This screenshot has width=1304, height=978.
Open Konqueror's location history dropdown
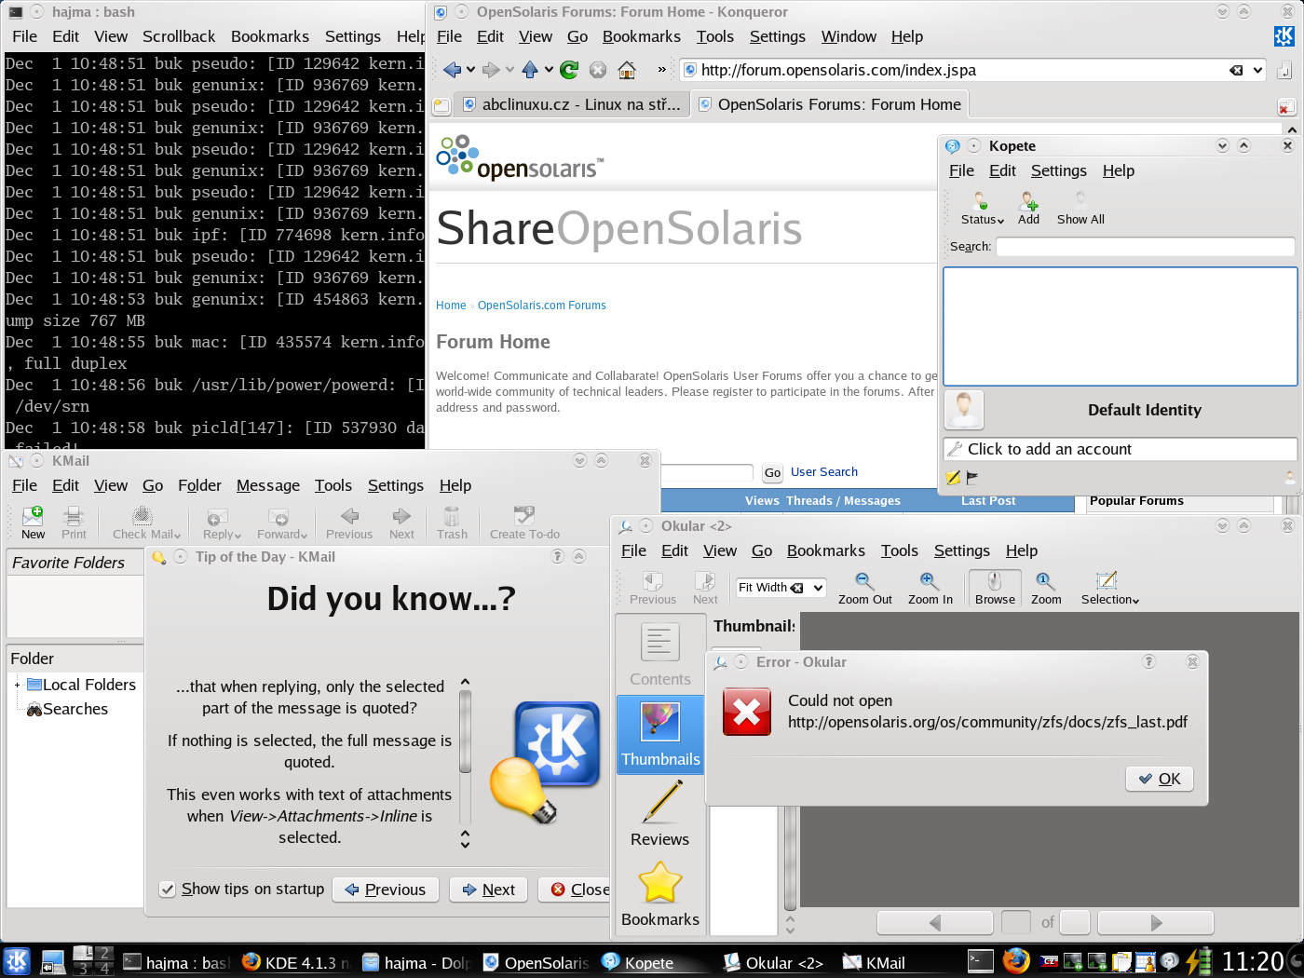coord(1257,70)
